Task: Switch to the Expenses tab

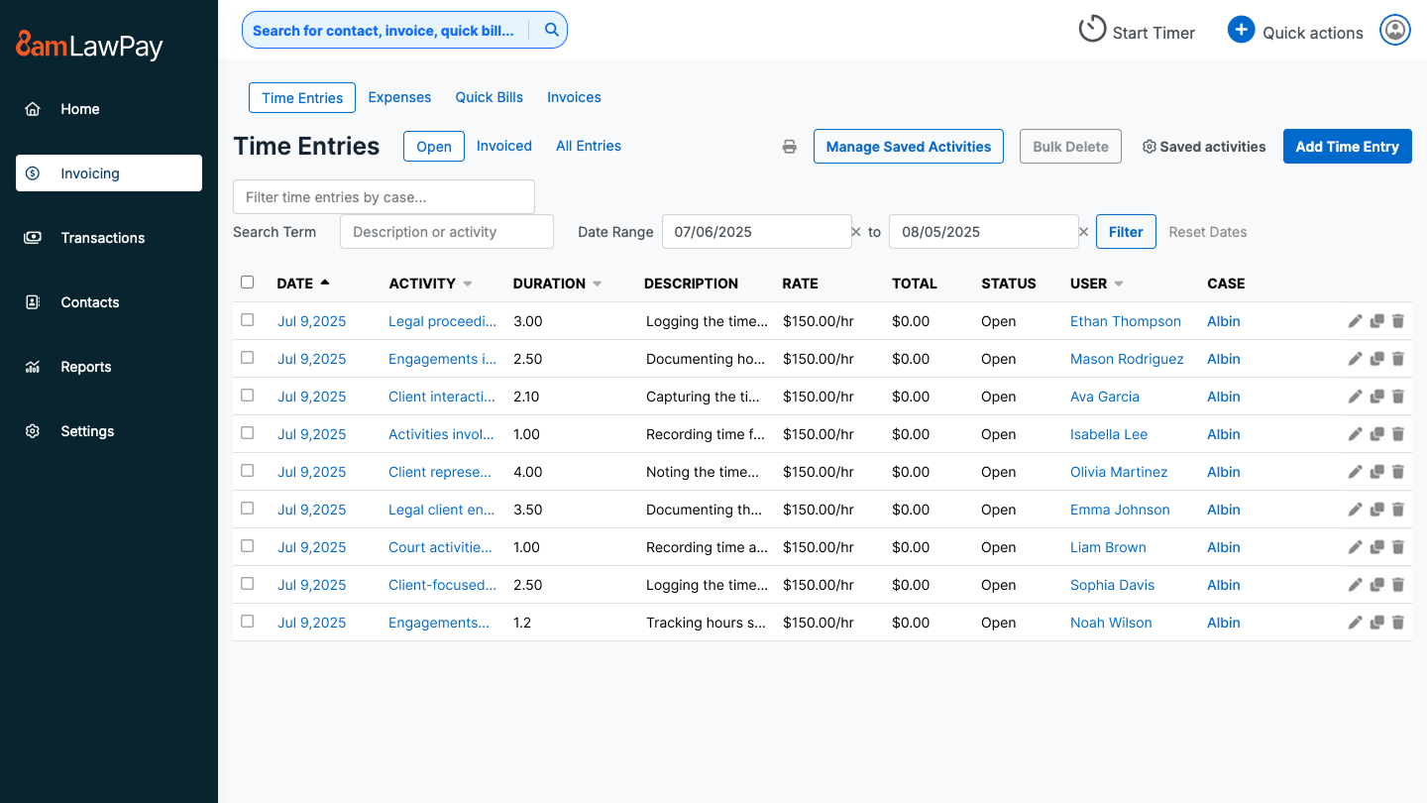Action: [x=399, y=97]
